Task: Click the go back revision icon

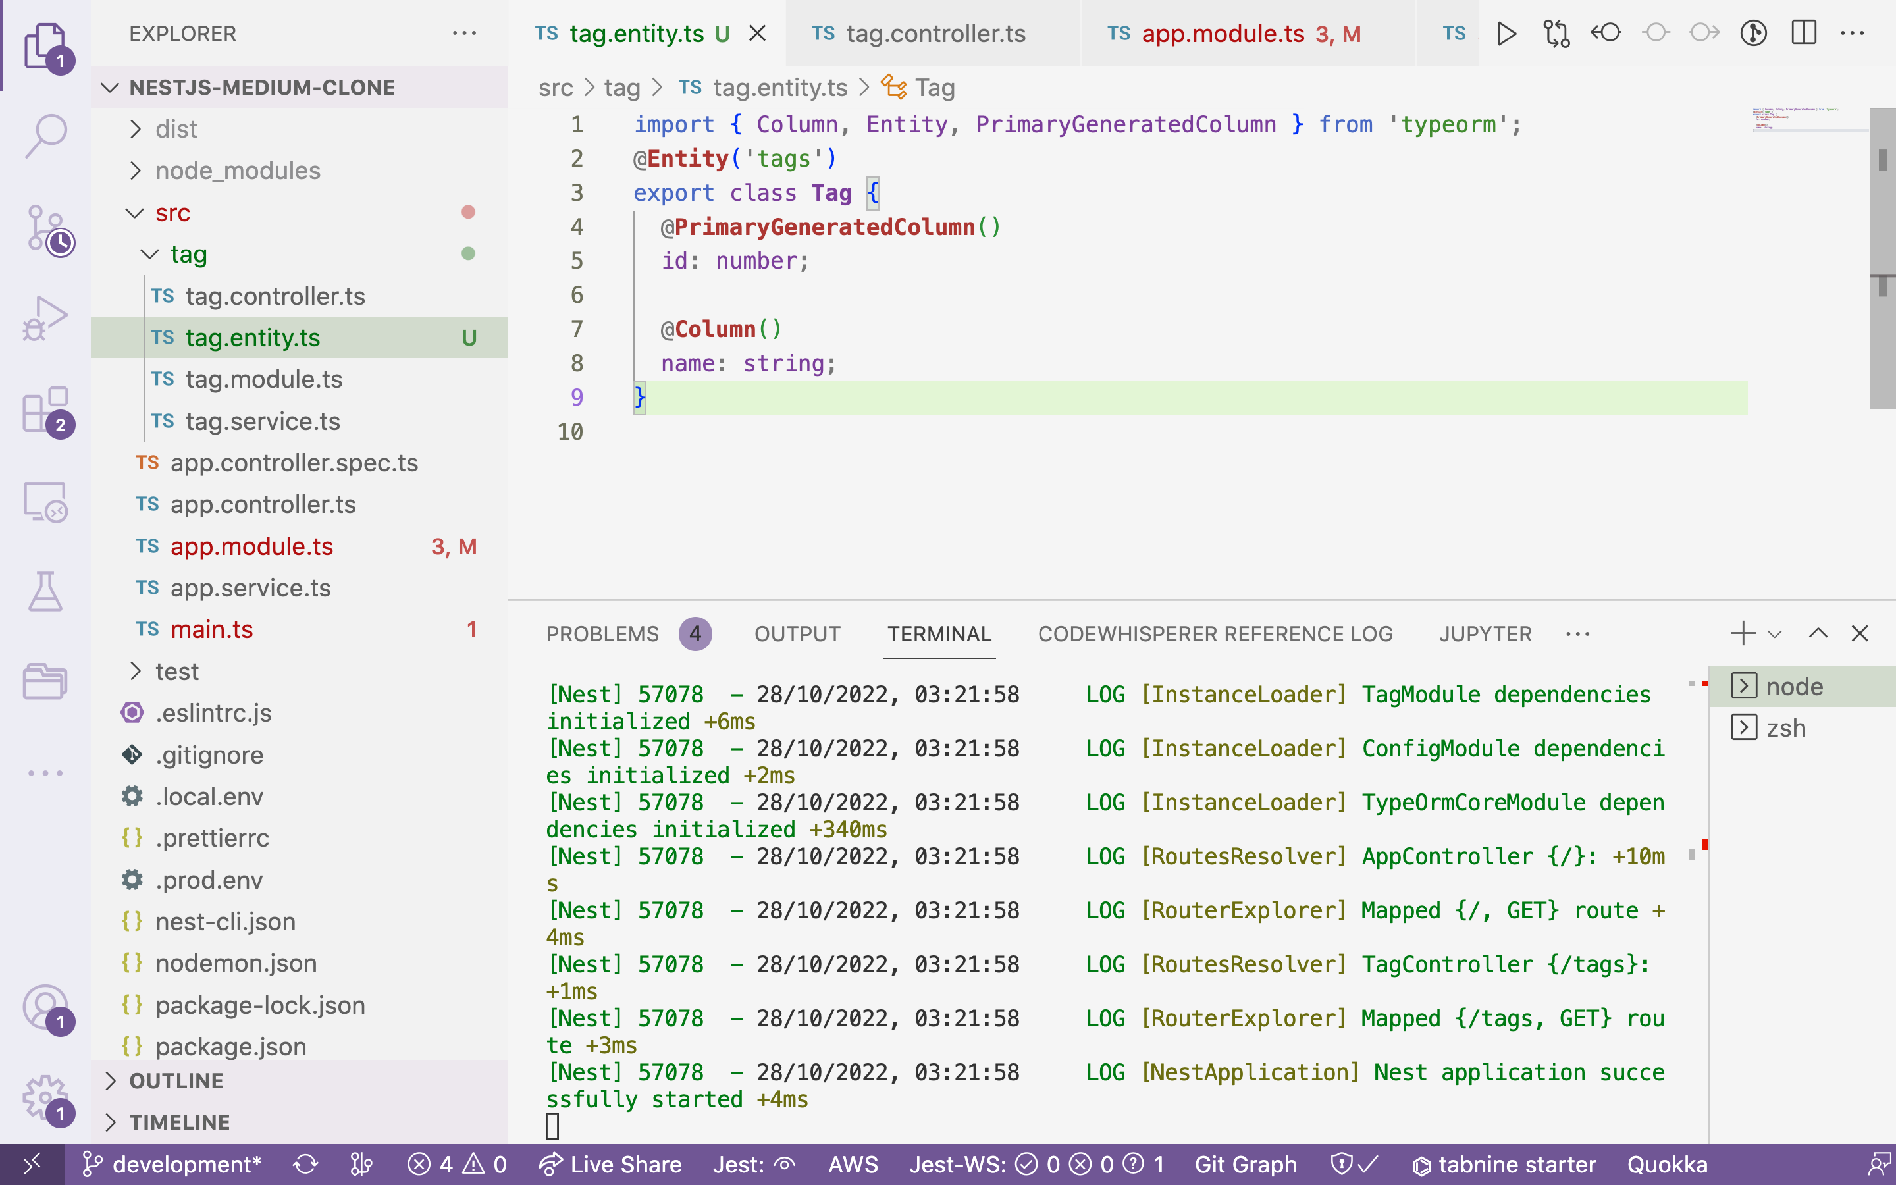Action: click(x=1606, y=33)
